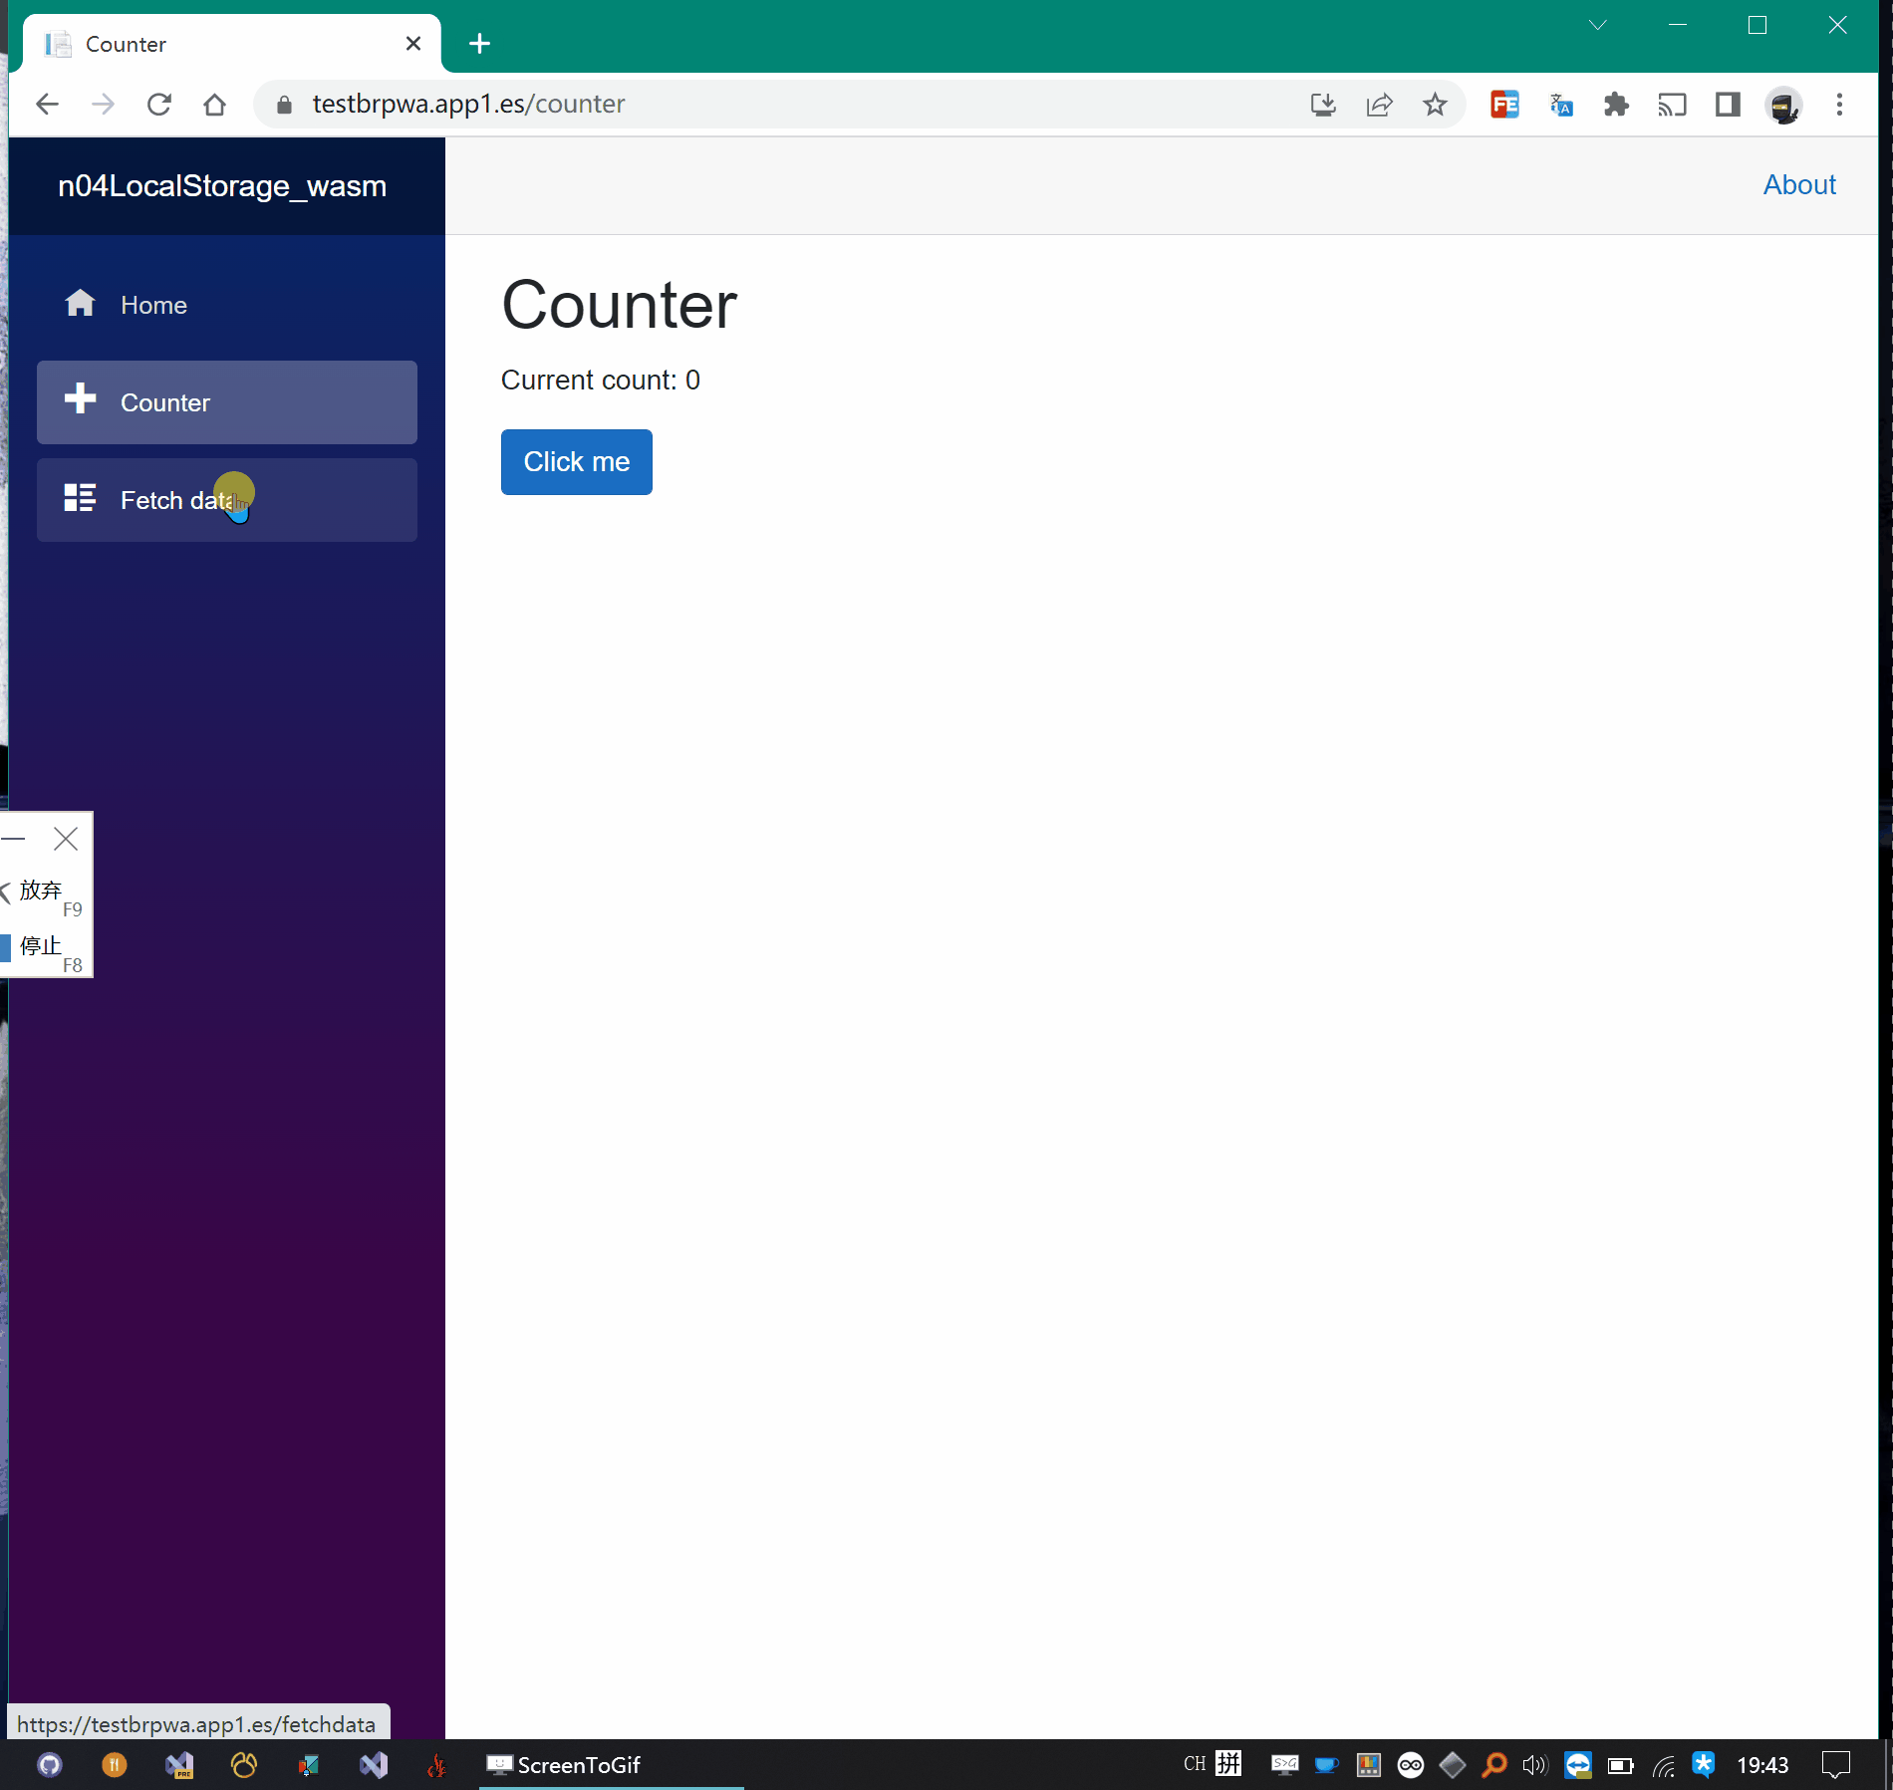Screen dimensions: 1893x1790
Task: Click the 19:43 clock in taskbar
Action: [x=1761, y=1765]
